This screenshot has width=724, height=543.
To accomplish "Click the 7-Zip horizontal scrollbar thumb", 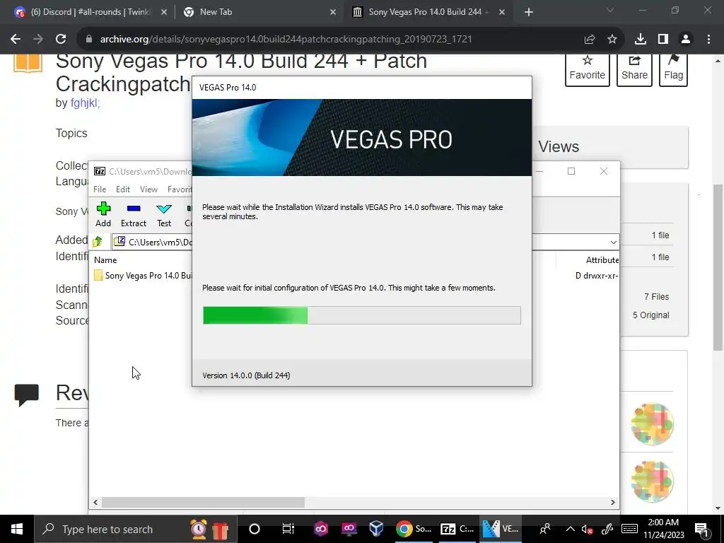I will (203, 503).
